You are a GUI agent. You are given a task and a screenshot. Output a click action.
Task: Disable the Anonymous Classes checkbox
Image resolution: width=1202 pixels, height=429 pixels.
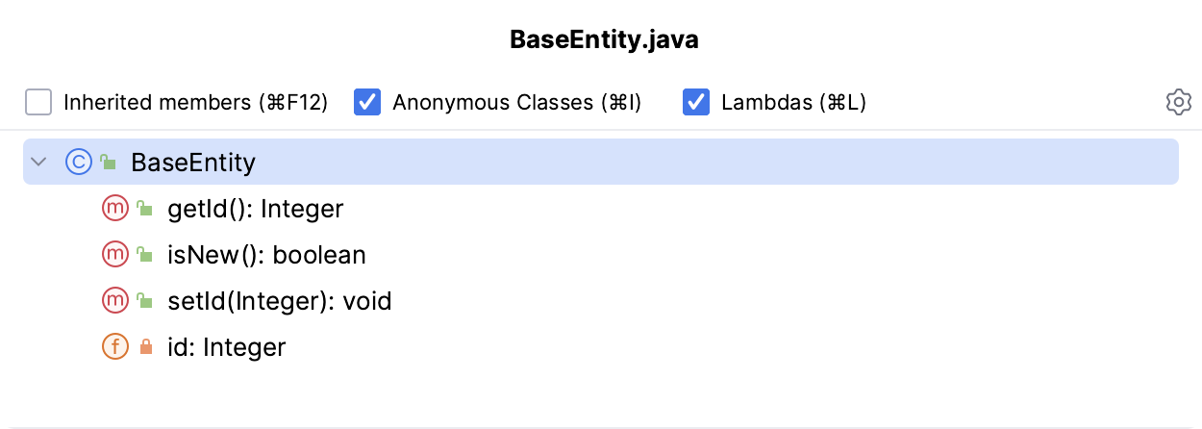pos(367,102)
